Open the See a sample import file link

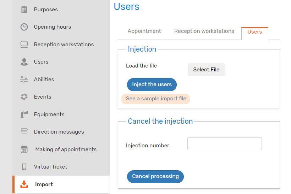[x=156, y=99]
